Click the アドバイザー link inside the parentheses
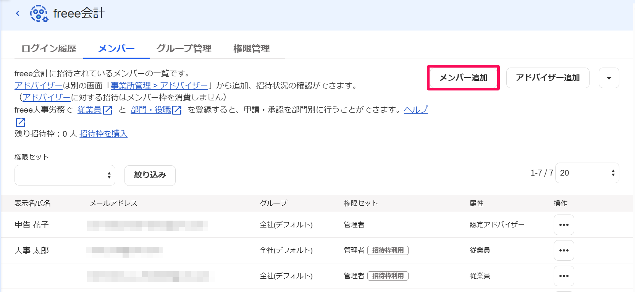Image resolution: width=635 pixels, height=292 pixels. [46, 98]
